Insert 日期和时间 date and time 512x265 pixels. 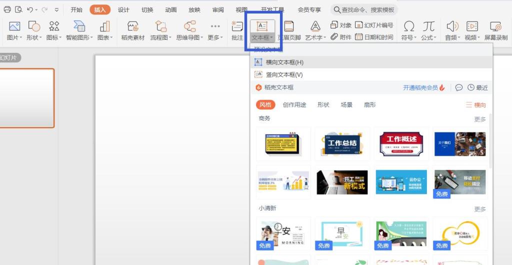374,37
